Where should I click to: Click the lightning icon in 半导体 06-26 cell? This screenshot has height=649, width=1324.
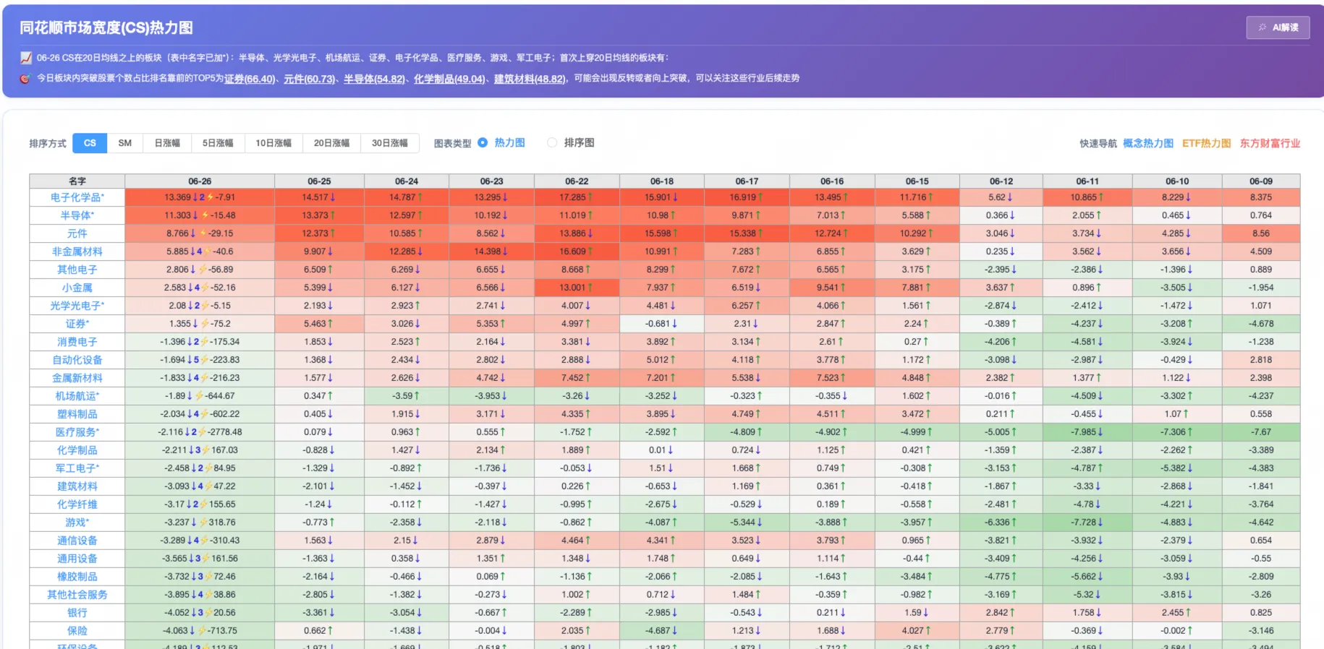[205, 215]
